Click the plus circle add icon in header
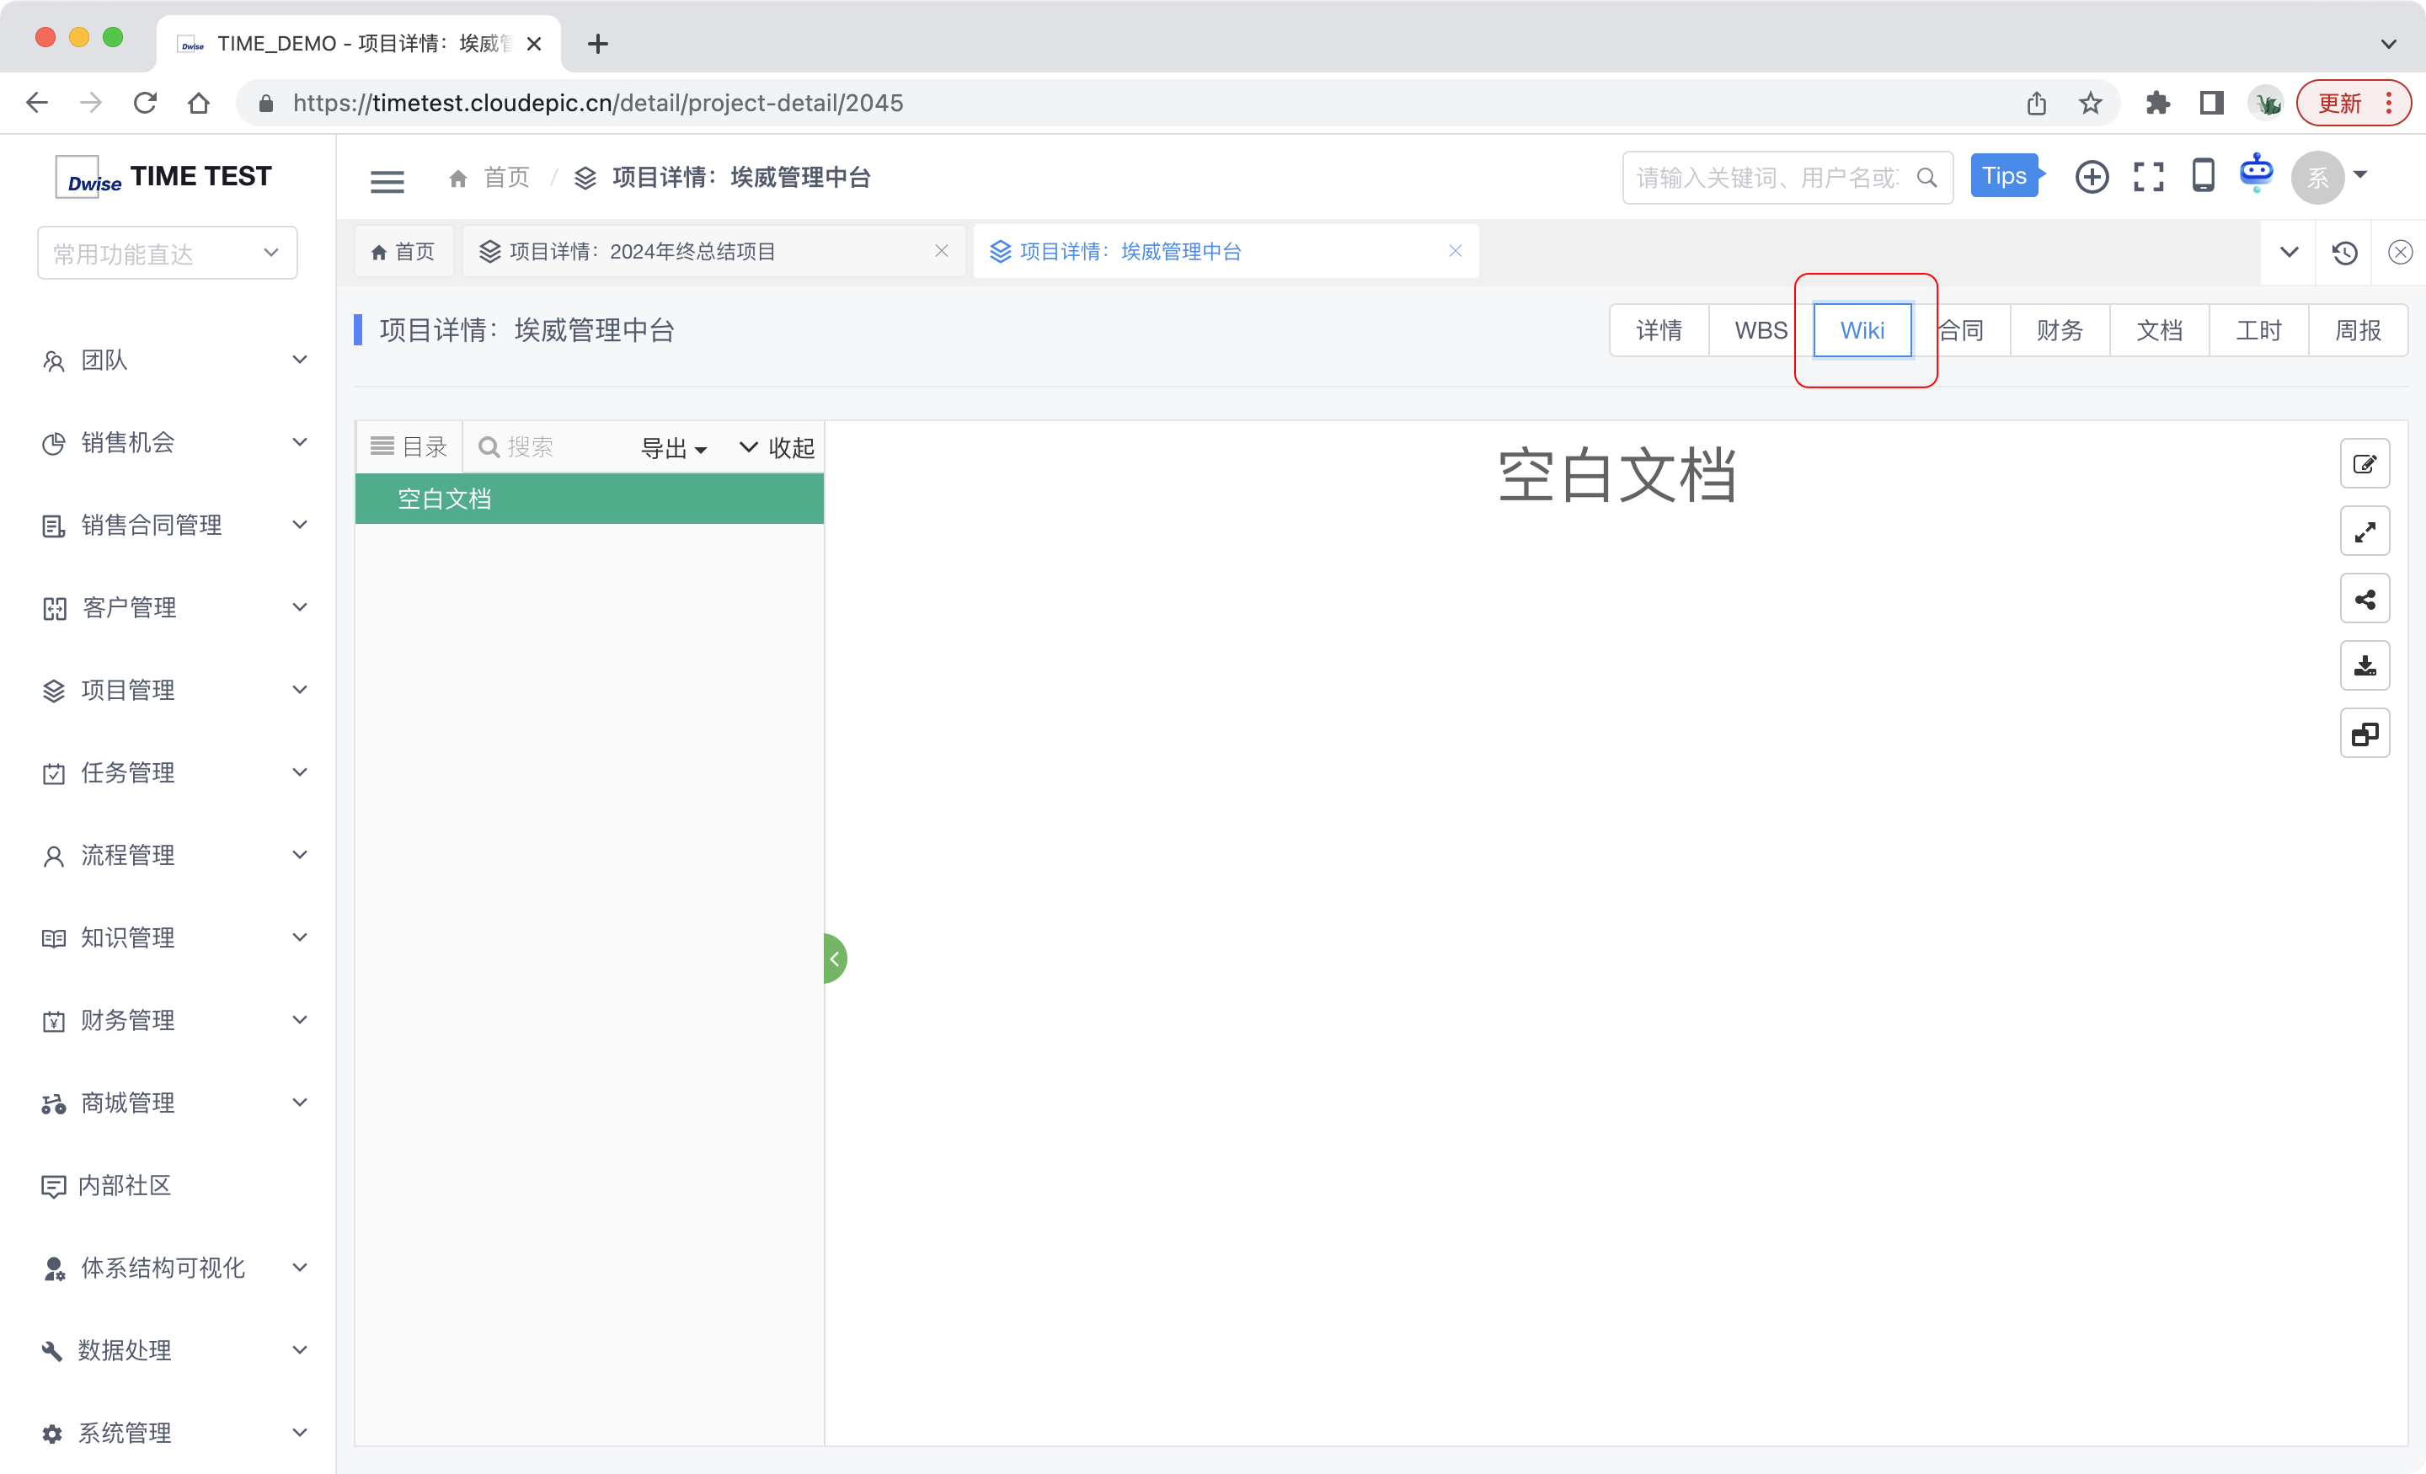 tap(2092, 177)
